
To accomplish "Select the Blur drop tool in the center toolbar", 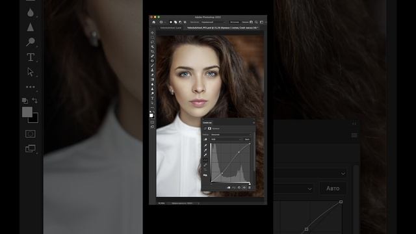I will pyautogui.click(x=152, y=84).
